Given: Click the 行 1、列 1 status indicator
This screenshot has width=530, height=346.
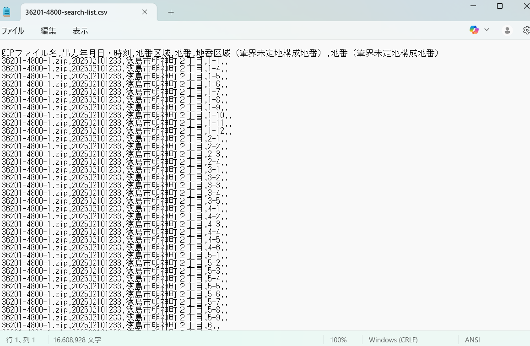Looking at the screenshot, I should [21, 340].
